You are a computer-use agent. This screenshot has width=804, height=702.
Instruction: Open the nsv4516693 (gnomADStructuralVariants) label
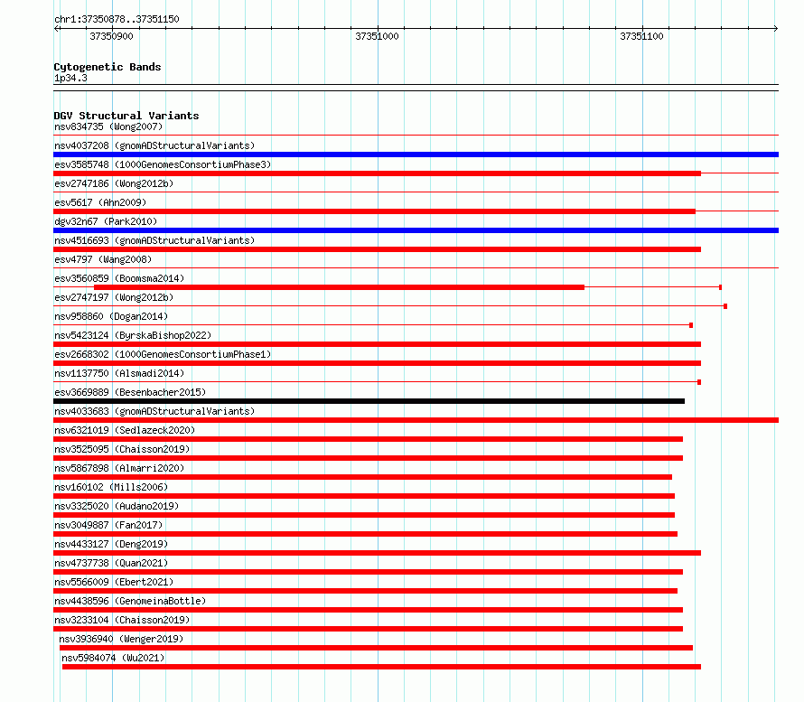coord(154,240)
